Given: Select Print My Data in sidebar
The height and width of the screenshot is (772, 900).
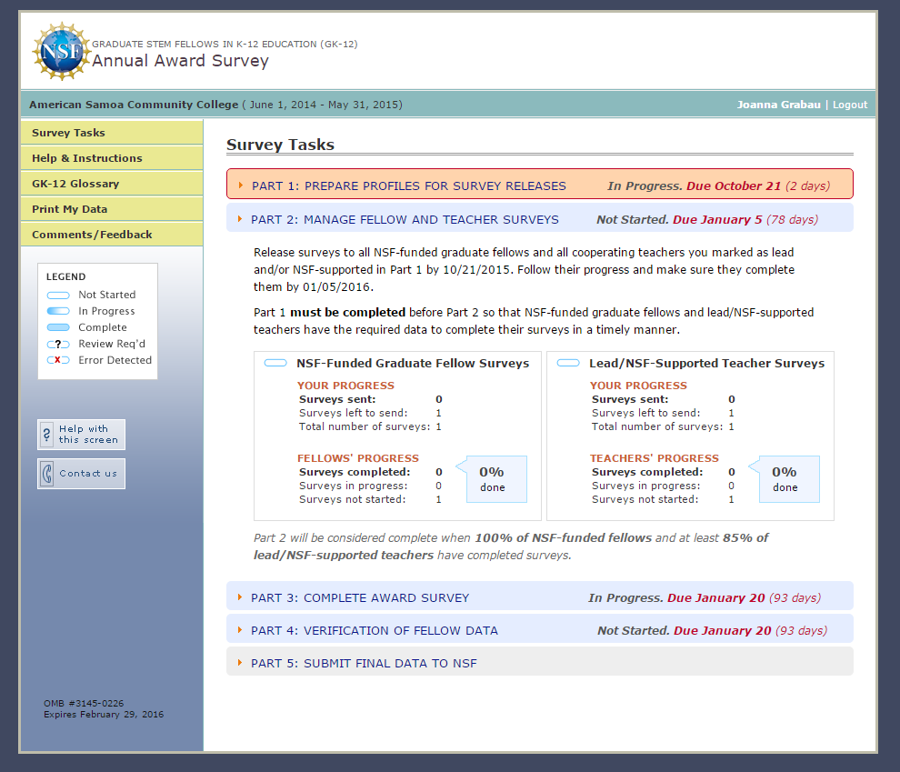Looking at the screenshot, I should (x=69, y=209).
